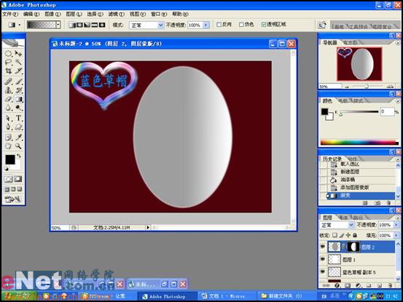The image size is (403, 302).
Task: Select the Pen tool
Action: pyautogui.click(x=9, y=127)
